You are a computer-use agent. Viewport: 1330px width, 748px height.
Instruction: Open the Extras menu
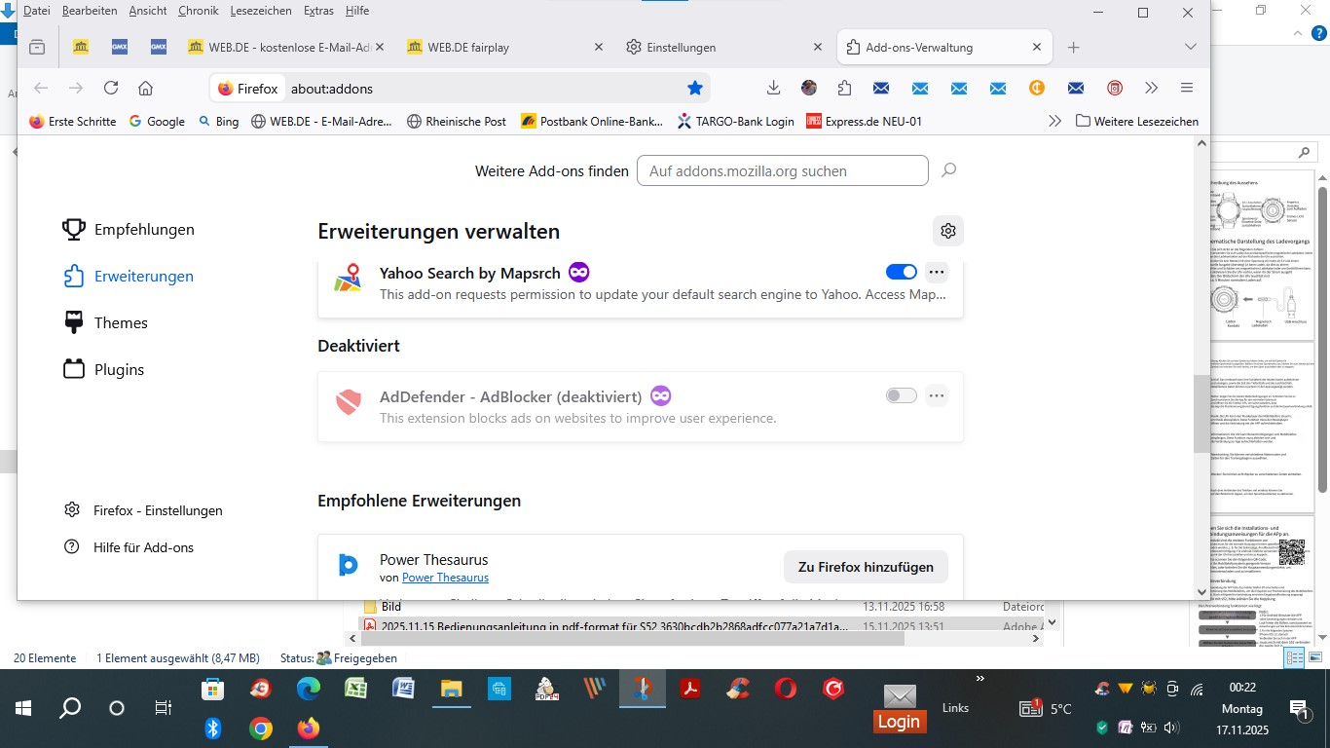tap(318, 11)
